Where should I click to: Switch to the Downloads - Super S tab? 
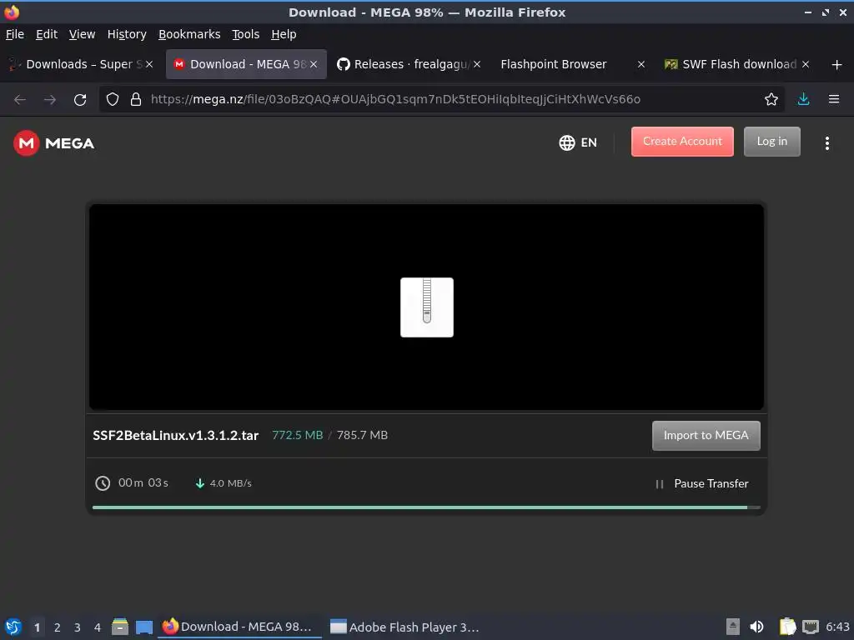pos(81,64)
